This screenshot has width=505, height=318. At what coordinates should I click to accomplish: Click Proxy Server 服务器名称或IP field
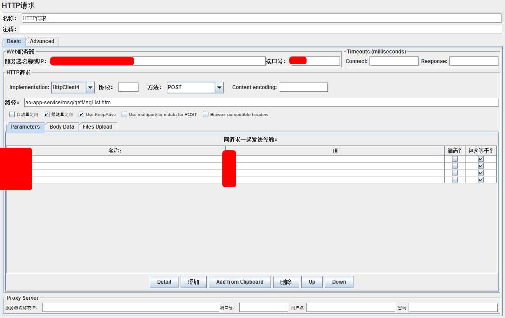pos(130,308)
